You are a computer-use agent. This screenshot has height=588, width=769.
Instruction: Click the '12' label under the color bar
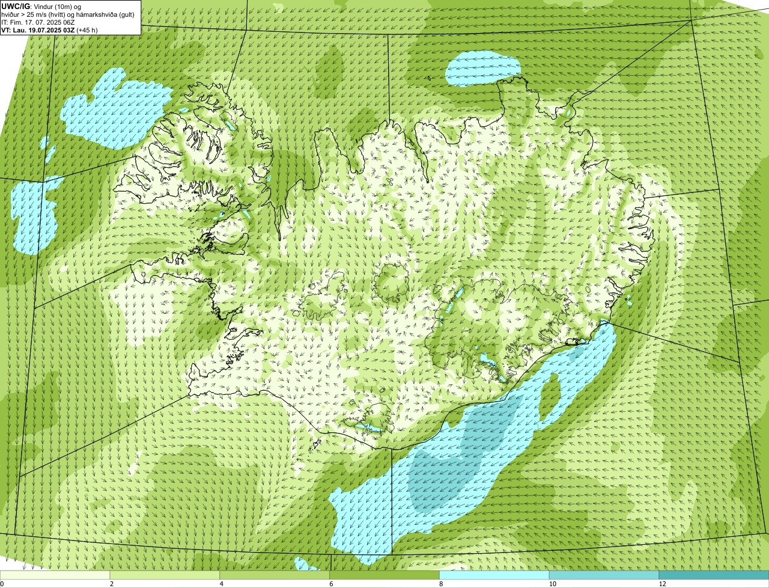[661, 584]
